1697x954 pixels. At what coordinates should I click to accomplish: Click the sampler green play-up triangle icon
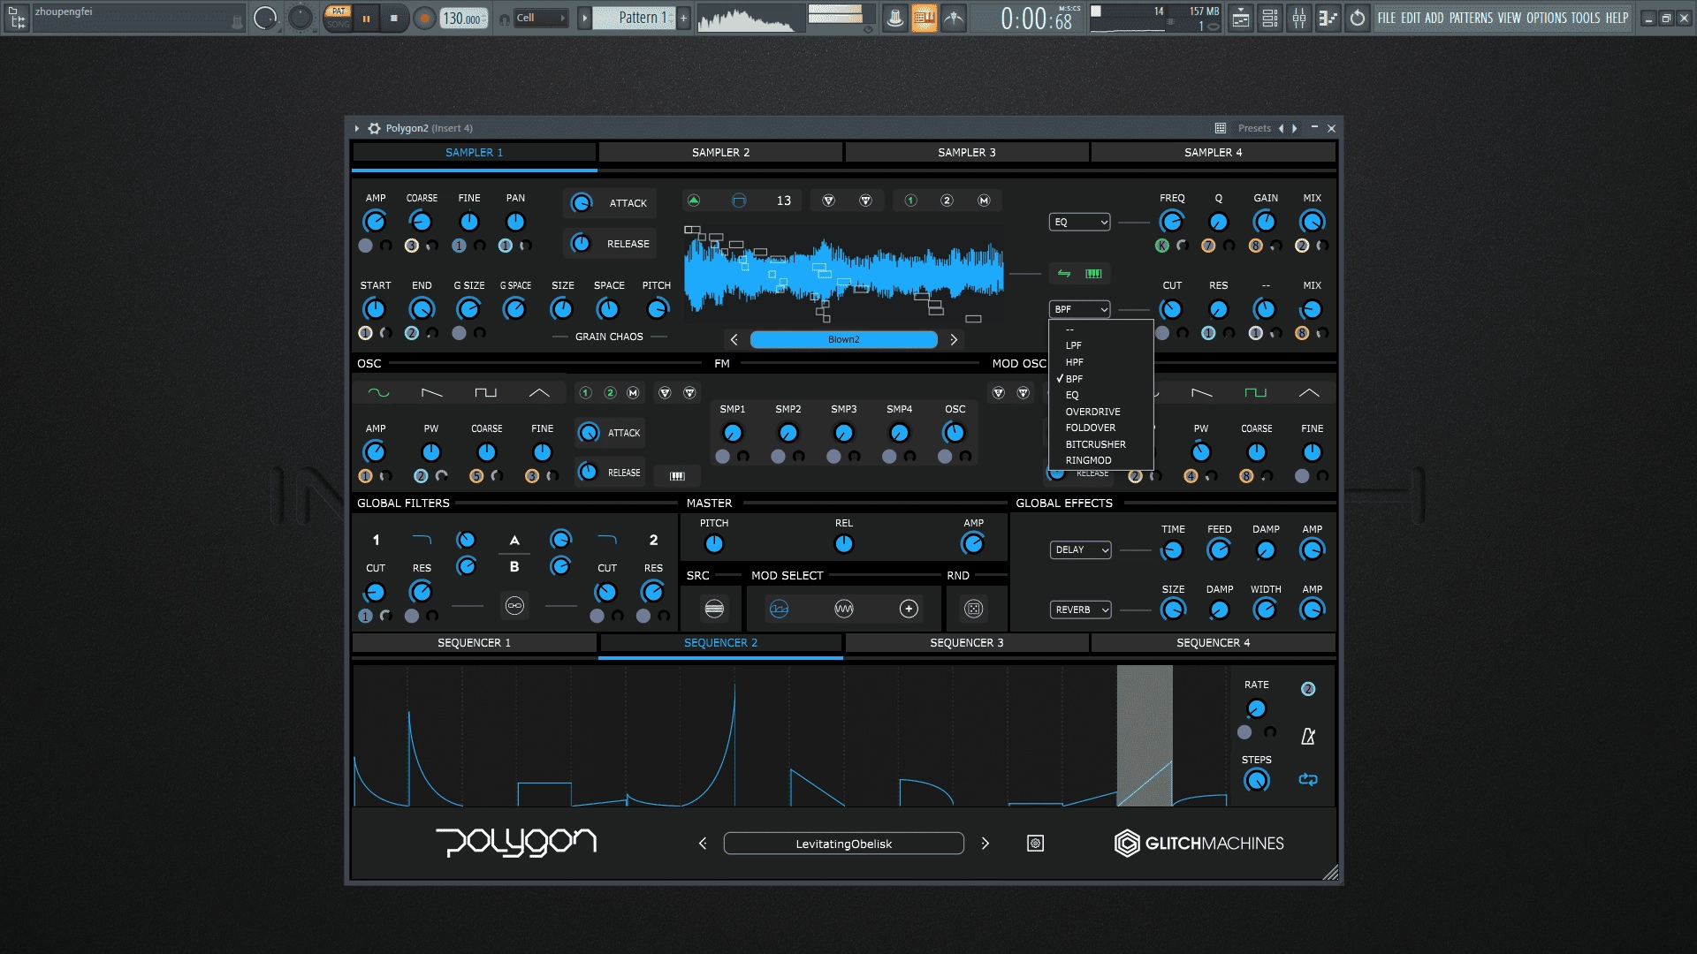click(x=694, y=201)
